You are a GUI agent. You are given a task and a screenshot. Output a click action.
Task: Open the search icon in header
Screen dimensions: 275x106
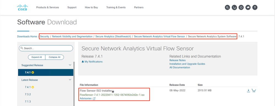227,7
